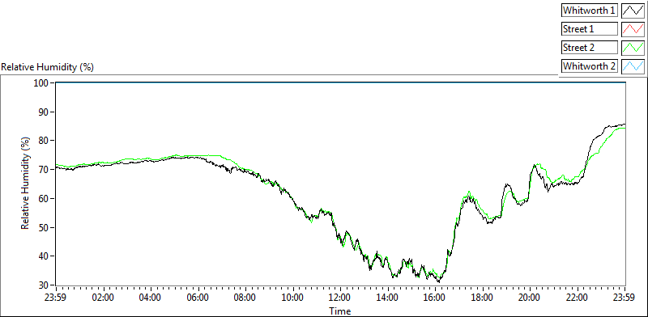This screenshot has height=317, width=648.
Task: Click the 08:00 time axis marker
Action: [x=245, y=297]
